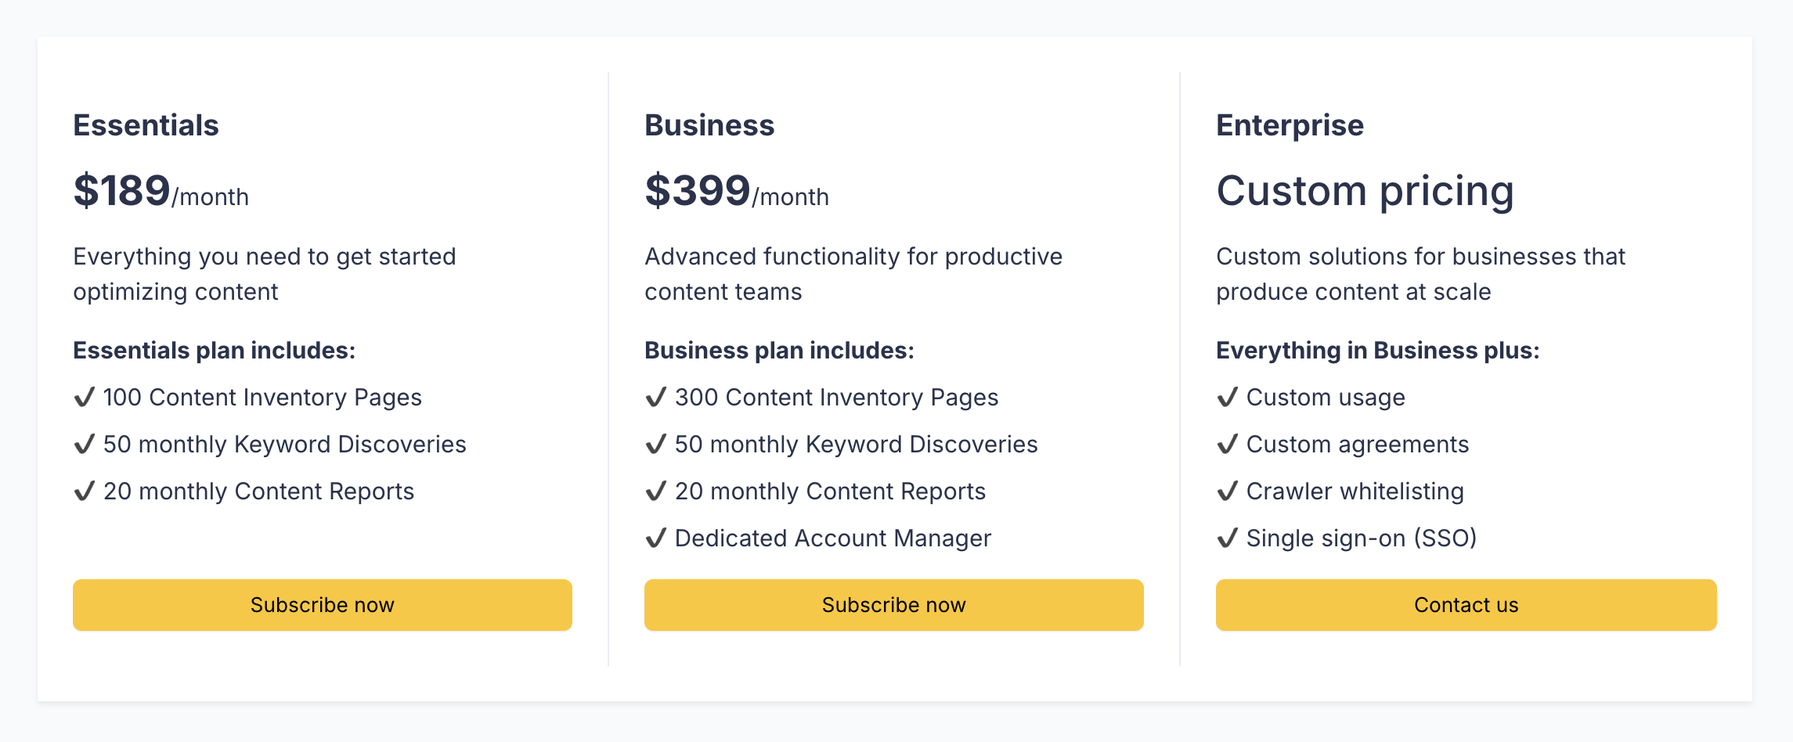The width and height of the screenshot is (1793, 742).
Task: Click the checkmark beside Dedicated Account Manager
Action: click(656, 538)
